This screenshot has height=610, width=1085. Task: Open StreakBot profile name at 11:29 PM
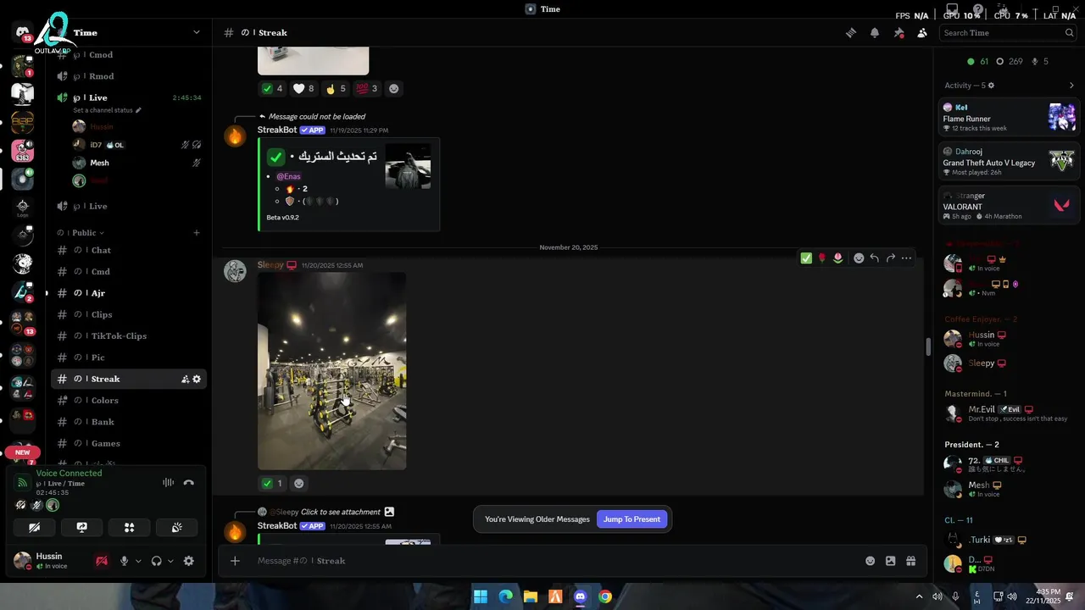click(x=277, y=130)
